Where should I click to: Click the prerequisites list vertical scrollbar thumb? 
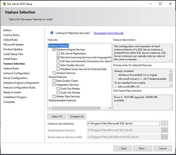click(x=170, y=77)
